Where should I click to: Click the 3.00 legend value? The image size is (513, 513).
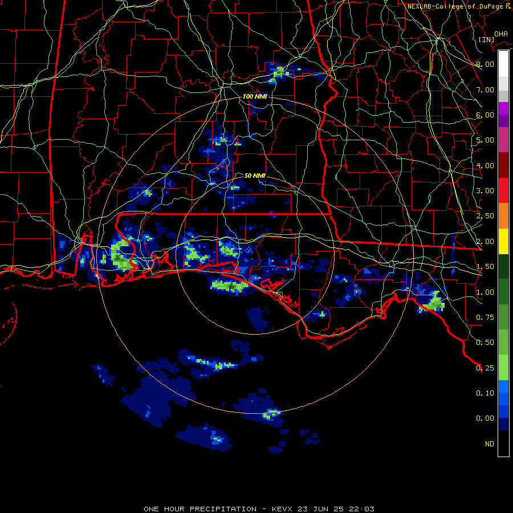[485, 191]
